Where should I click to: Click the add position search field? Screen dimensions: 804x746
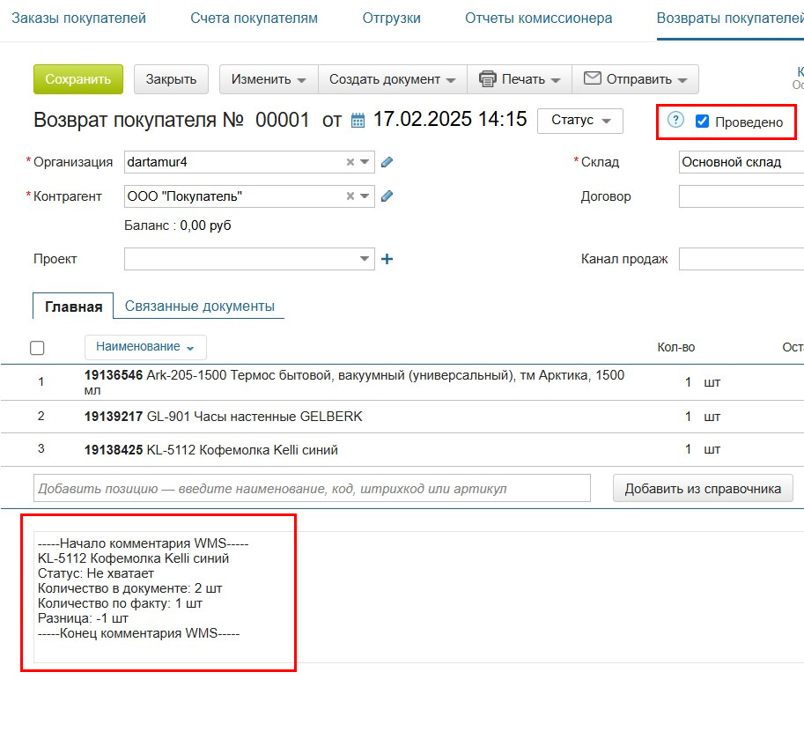(312, 489)
